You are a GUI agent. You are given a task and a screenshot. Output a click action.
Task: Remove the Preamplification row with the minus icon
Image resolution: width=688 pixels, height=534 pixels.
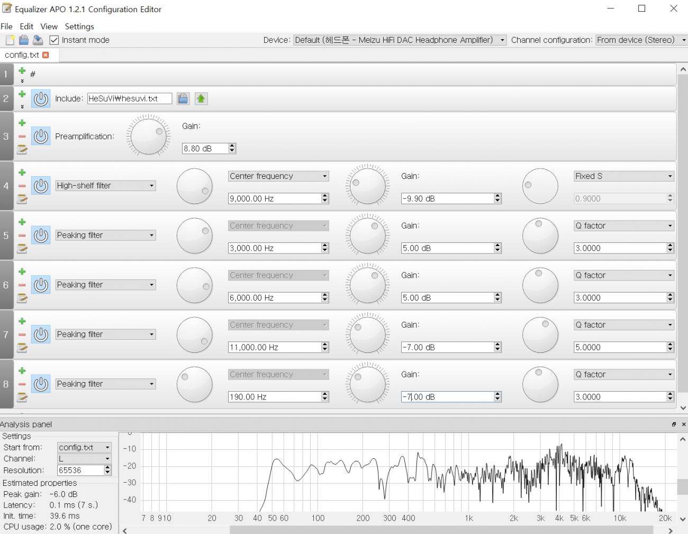click(x=22, y=137)
